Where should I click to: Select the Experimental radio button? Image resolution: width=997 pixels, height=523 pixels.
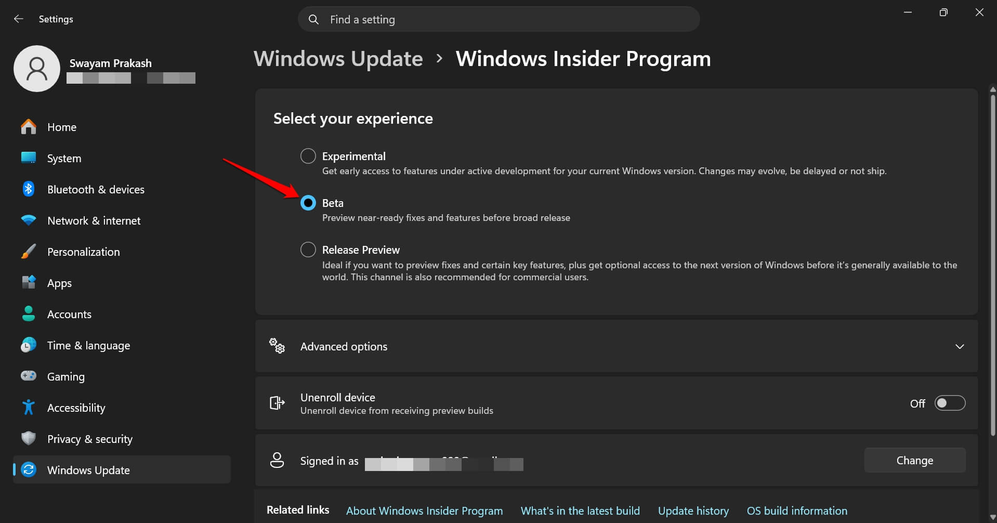pos(308,156)
